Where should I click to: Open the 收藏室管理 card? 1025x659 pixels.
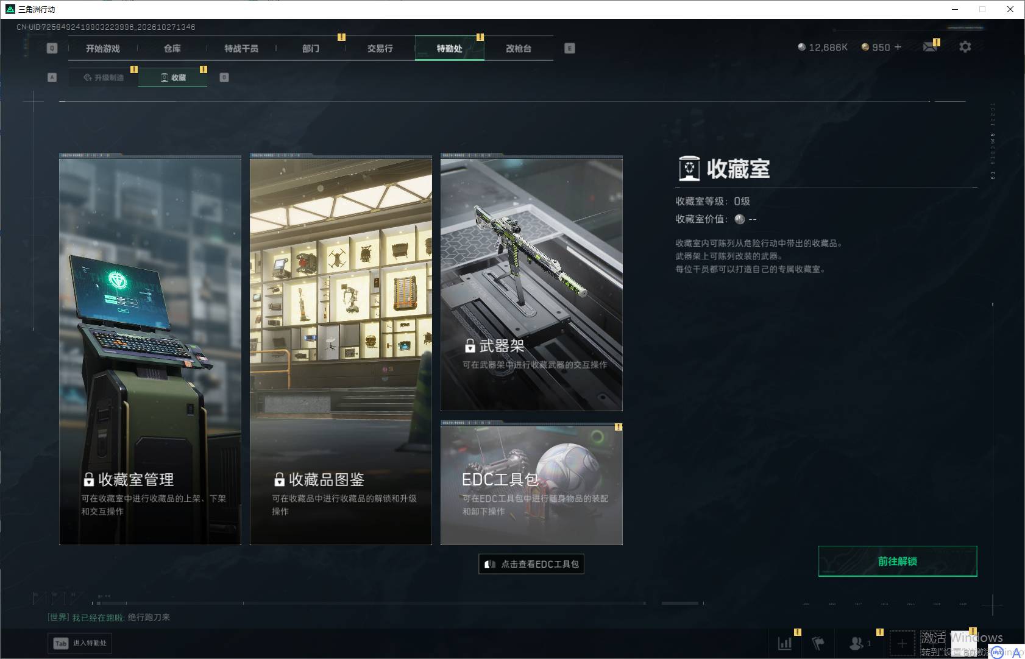coord(150,350)
